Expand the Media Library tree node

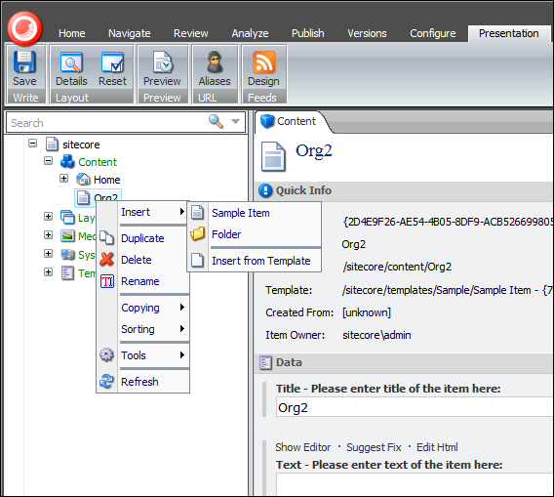pyautogui.click(x=49, y=235)
